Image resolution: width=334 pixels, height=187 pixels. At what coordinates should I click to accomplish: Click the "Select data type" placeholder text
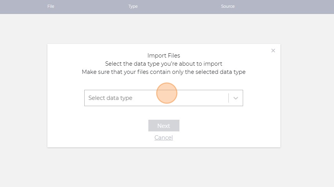pyautogui.click(x=110, y=98)
